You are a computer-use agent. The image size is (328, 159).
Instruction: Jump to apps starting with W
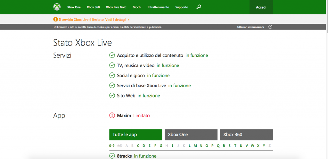pyautogui.click(x=252, y=146)
